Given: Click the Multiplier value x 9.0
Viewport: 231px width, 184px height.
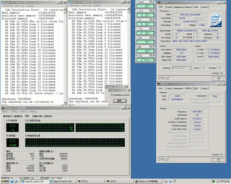Looking at the screenshot, I should [181, 53].
